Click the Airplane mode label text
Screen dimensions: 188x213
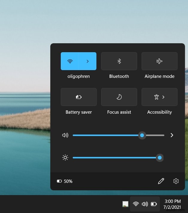(160, 76)
